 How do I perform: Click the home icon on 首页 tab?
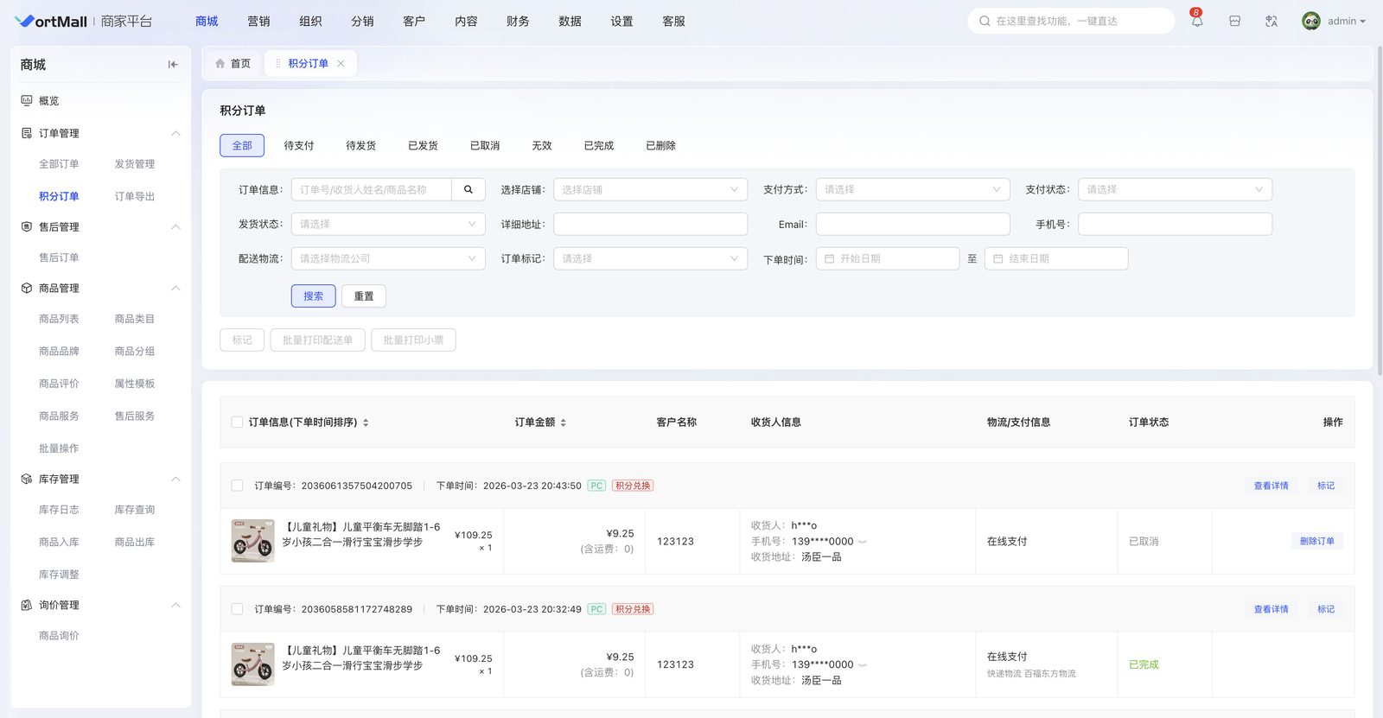(220, 64)
